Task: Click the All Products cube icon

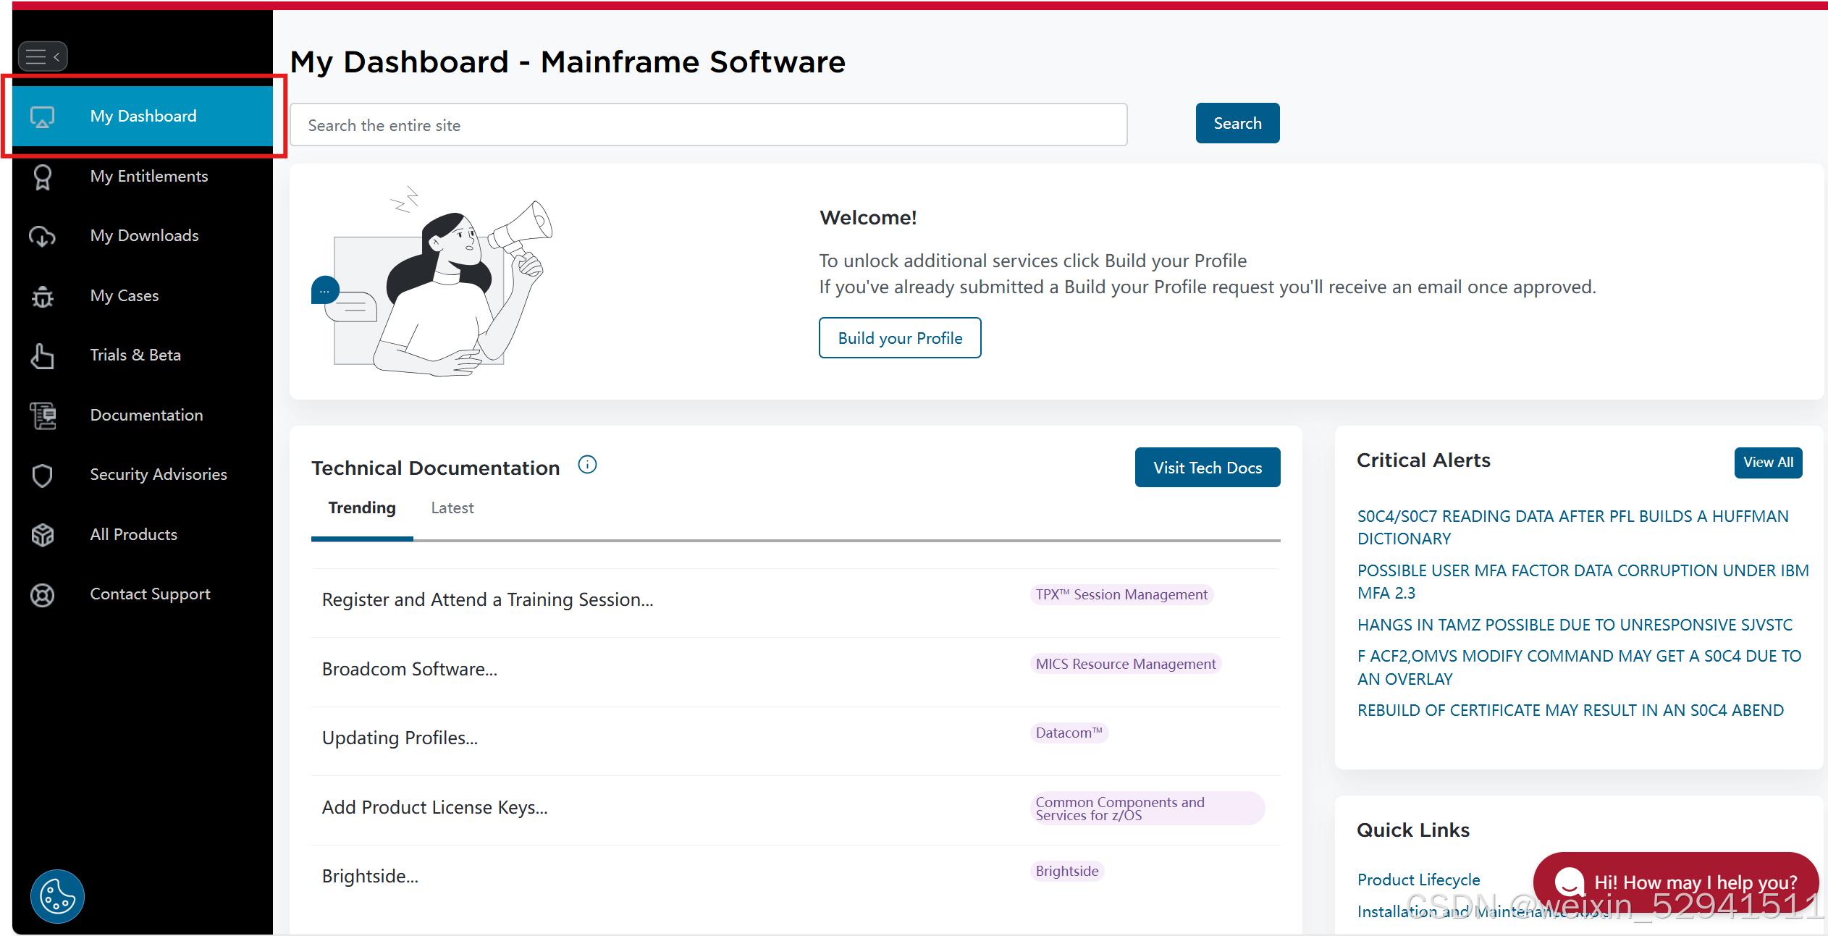Action: (43, 535)
